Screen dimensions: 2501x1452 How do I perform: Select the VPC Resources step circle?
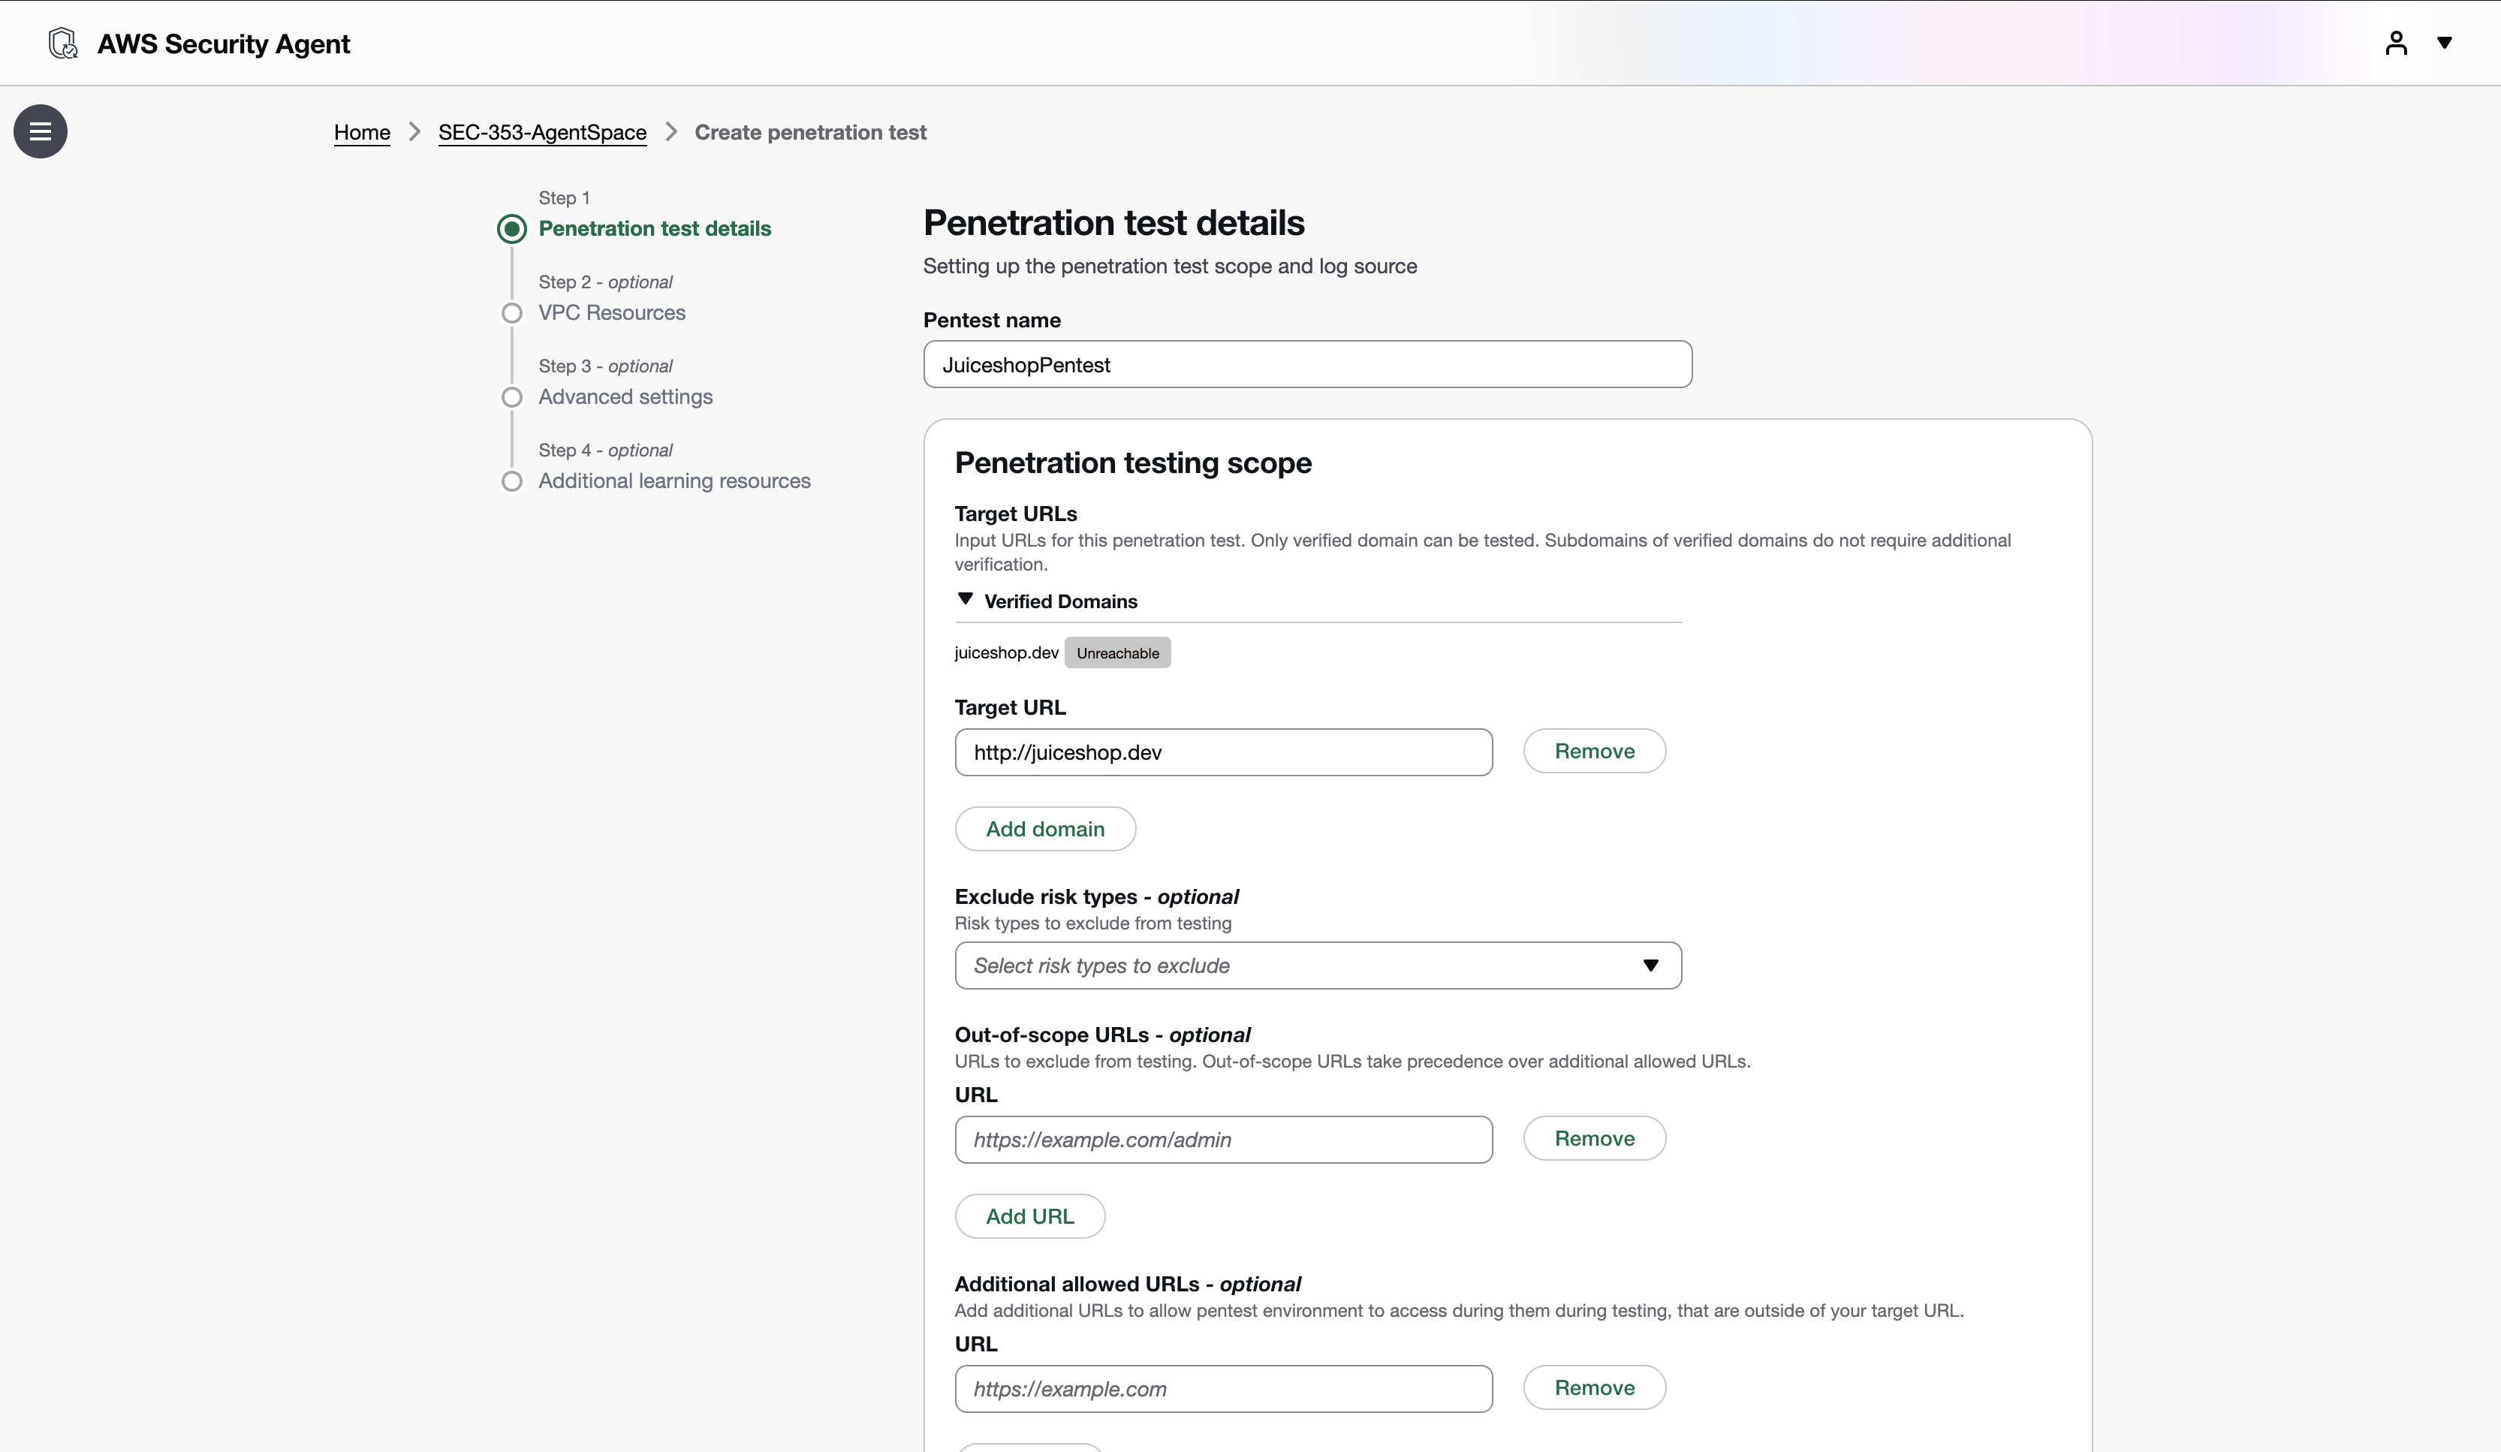pyautogui.click(x=511, y=314)
